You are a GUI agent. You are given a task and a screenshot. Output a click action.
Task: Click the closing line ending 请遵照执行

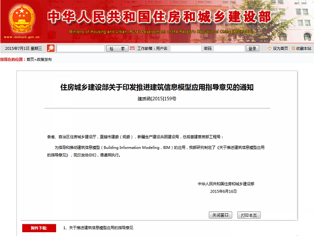pyautogui.click(x=84, y=155)
